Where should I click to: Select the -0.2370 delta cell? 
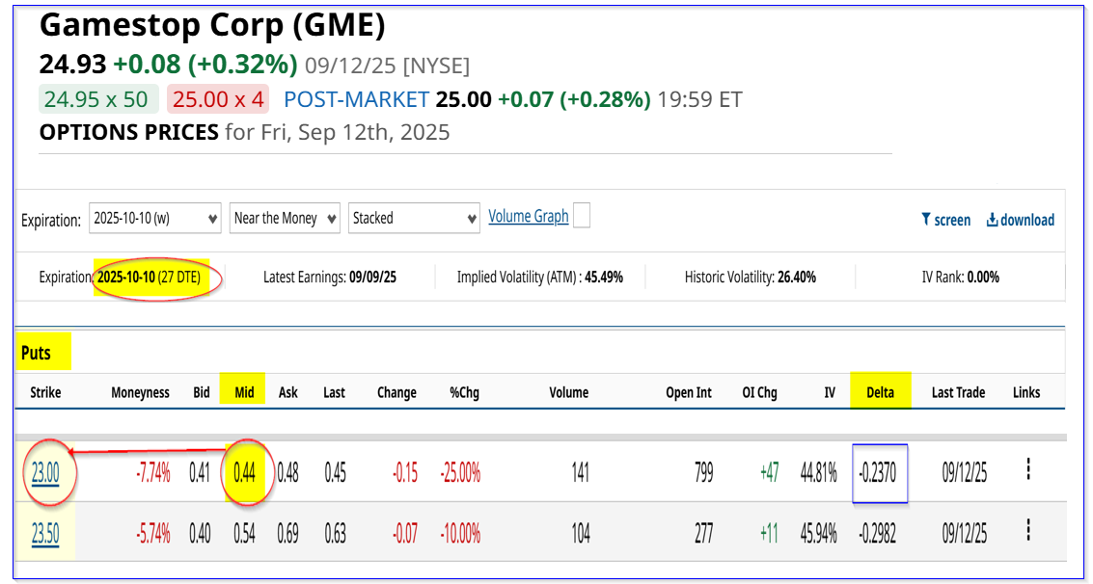coord(881,474)
